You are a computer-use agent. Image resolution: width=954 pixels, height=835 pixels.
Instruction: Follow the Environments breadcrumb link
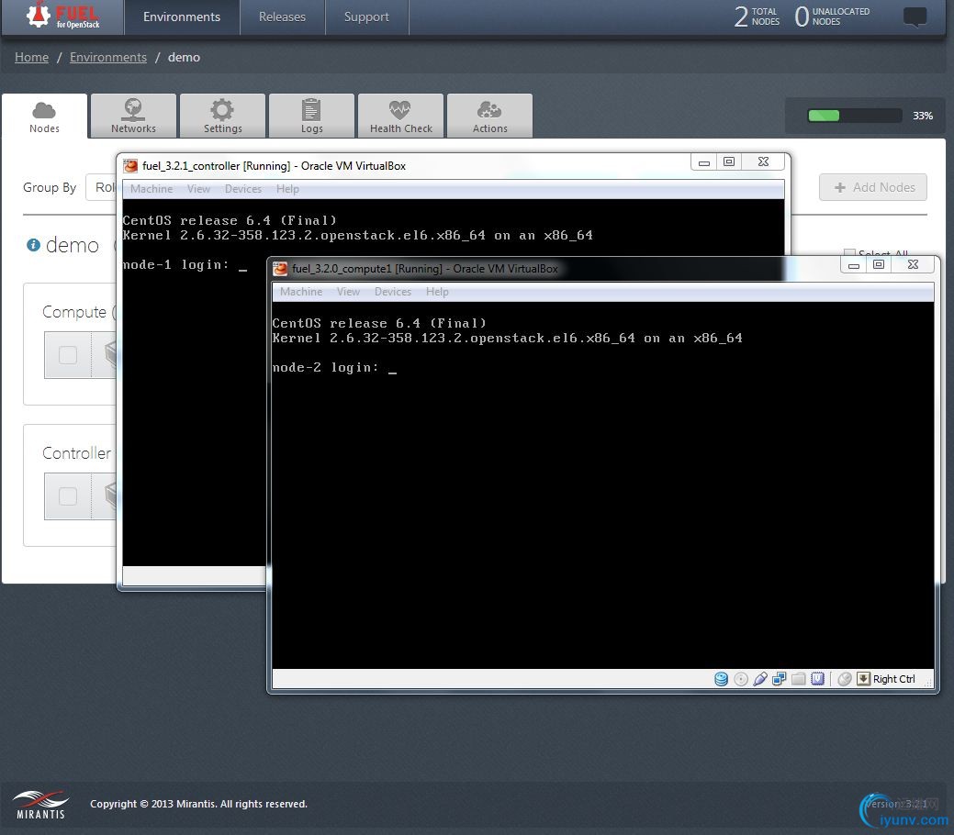108,57
